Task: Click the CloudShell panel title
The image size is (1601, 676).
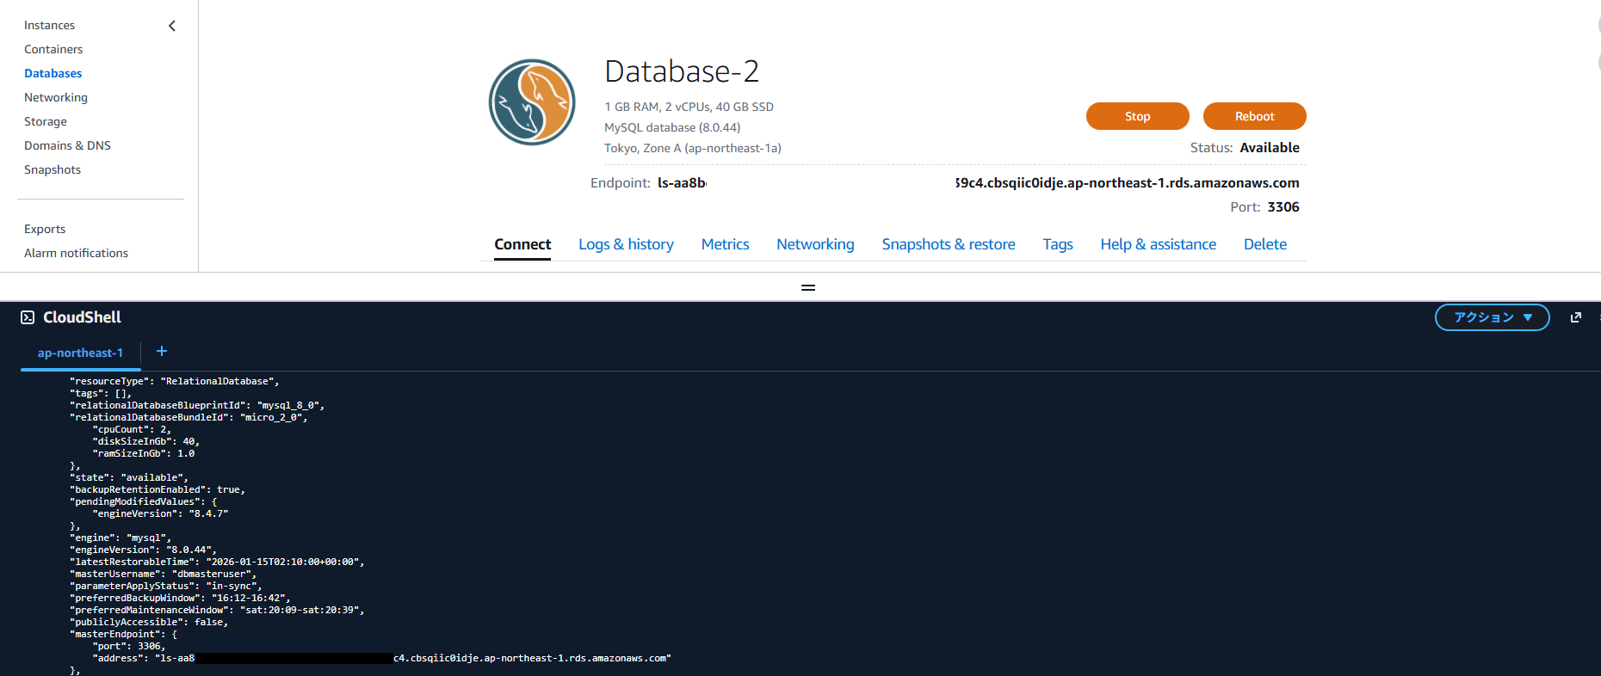Action: tap(82, 317)
